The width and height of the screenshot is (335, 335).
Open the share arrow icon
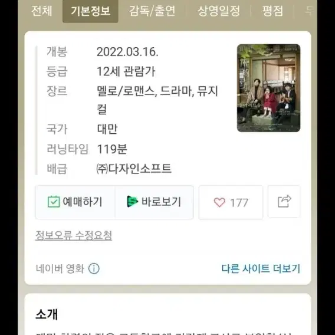(284, 202)
